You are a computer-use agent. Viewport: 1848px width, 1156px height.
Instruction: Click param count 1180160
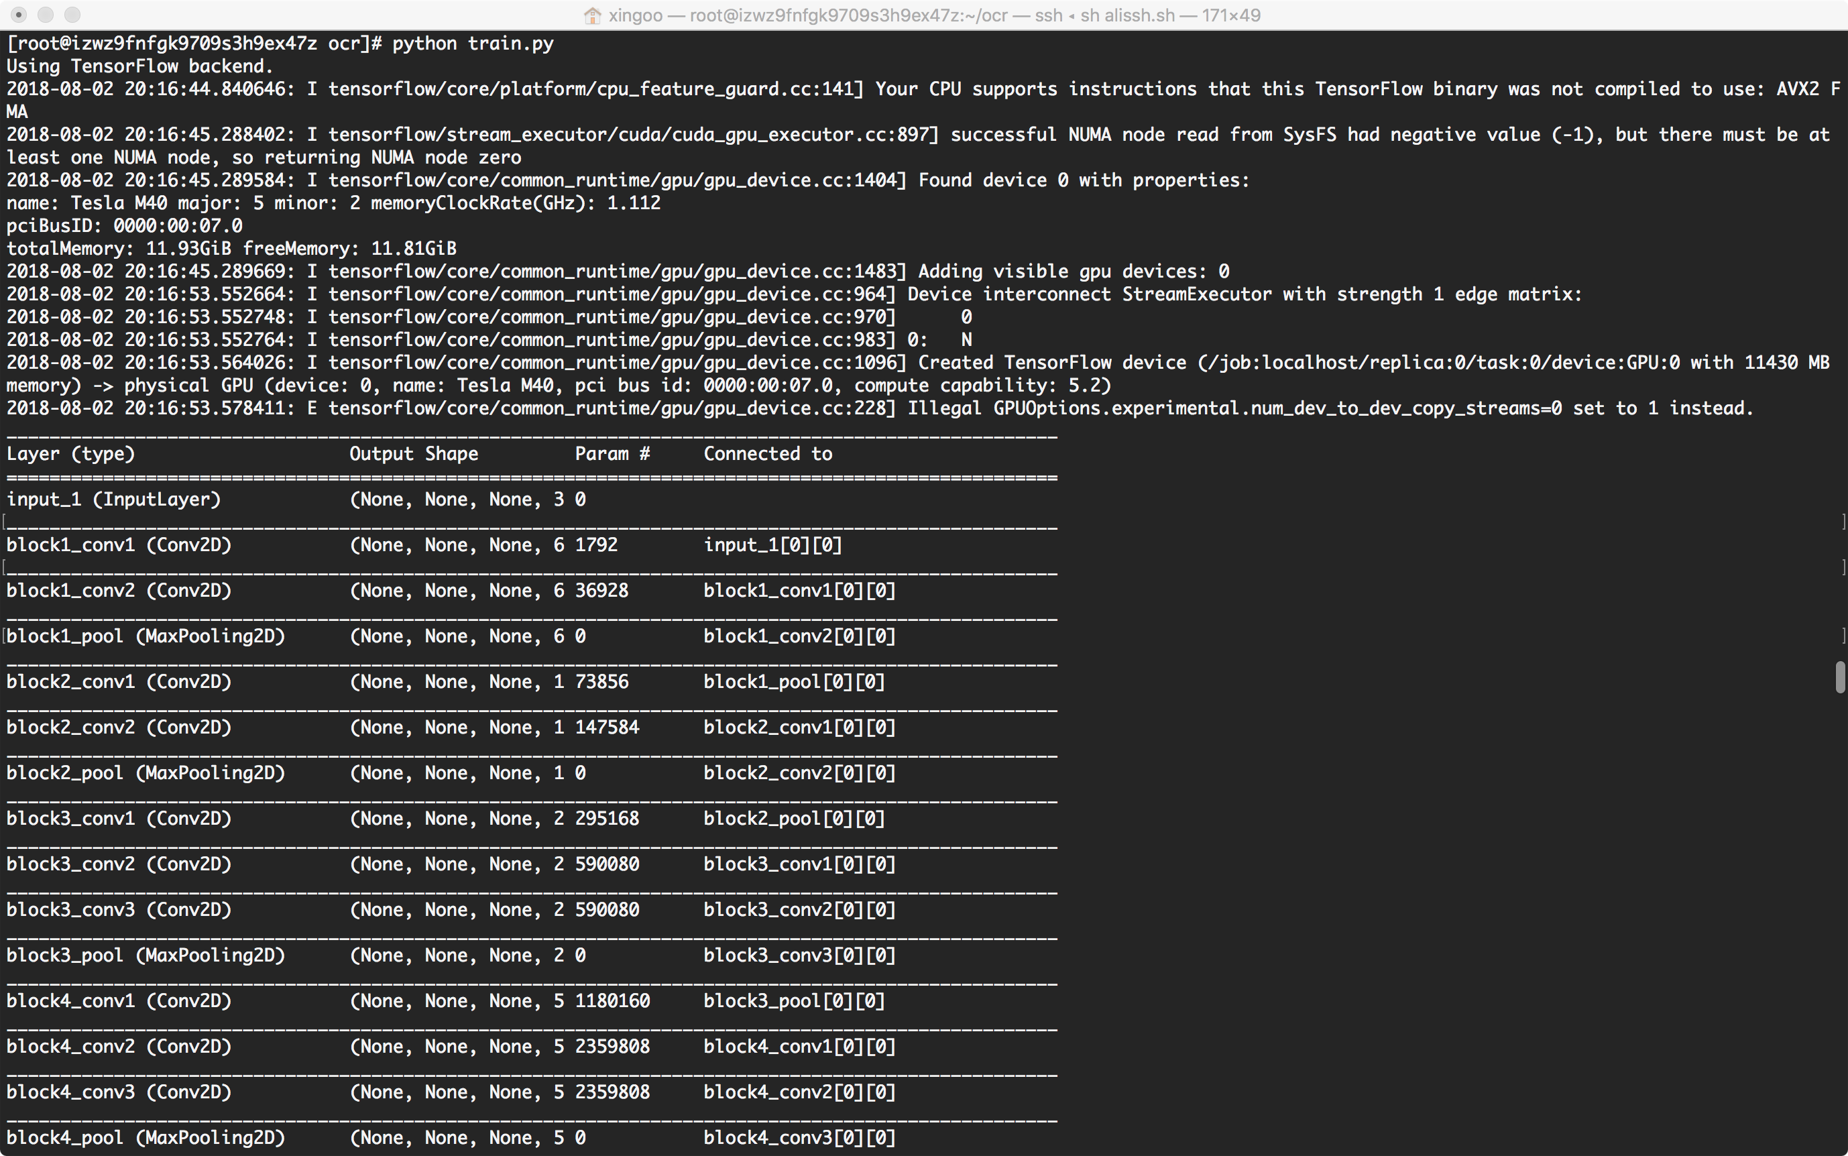click(612, 1002)
